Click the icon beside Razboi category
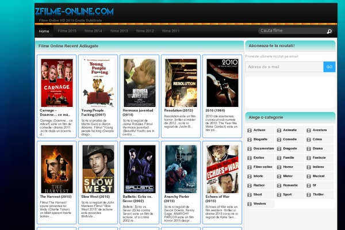Screen dimensions: 345x230 [x=250, y=186]
